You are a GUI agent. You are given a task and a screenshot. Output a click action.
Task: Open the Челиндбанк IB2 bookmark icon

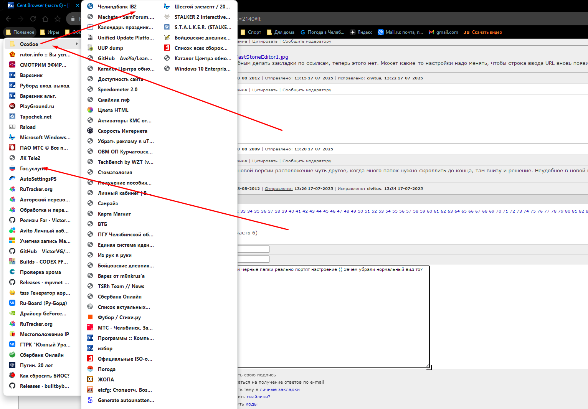(x=90, y=7)
